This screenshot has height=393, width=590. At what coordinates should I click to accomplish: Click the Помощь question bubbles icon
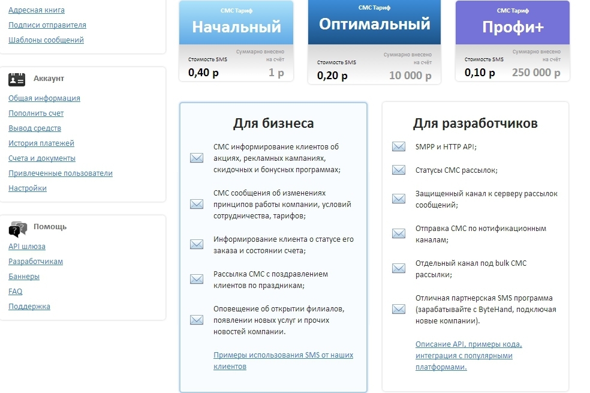pos(17,229)
